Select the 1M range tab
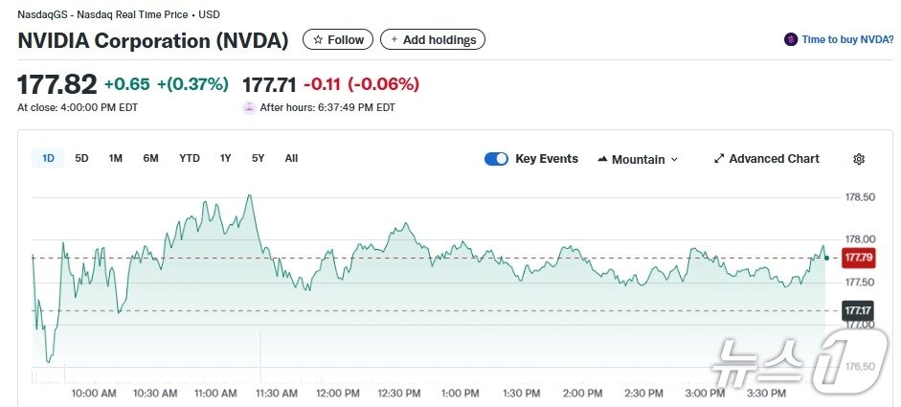901x407 pixels. point(115,159)
